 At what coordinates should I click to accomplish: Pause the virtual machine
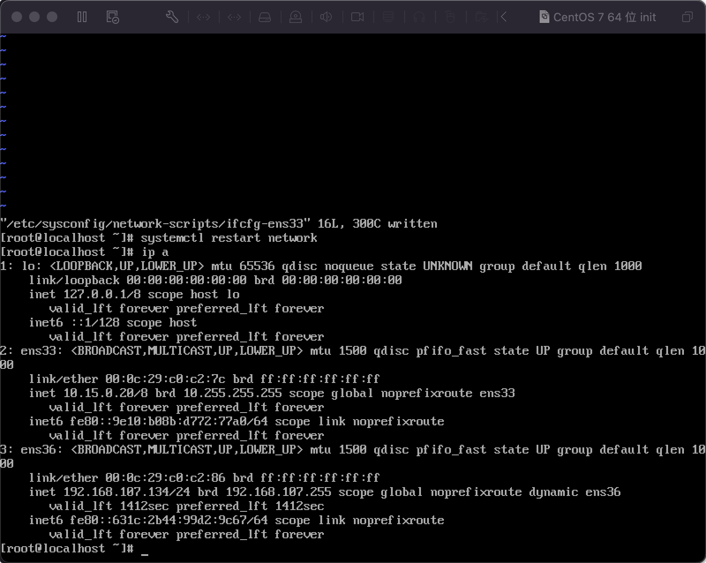click(82, 17)
